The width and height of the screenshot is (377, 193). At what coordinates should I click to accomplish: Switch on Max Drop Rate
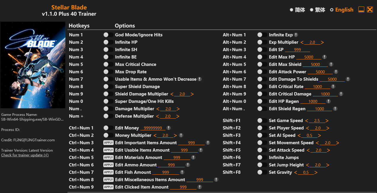pyautogui.click(x=108, y=72)
